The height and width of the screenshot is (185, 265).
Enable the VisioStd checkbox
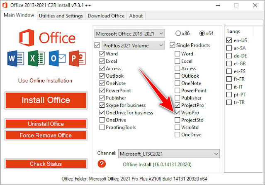tap(177, 127)
